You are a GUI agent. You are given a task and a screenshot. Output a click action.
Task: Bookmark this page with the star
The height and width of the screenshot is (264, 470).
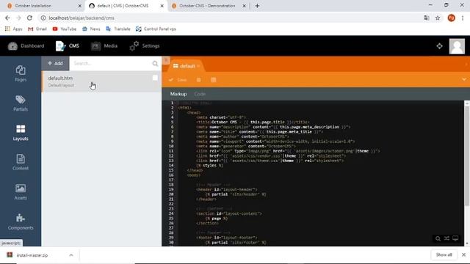438,18
